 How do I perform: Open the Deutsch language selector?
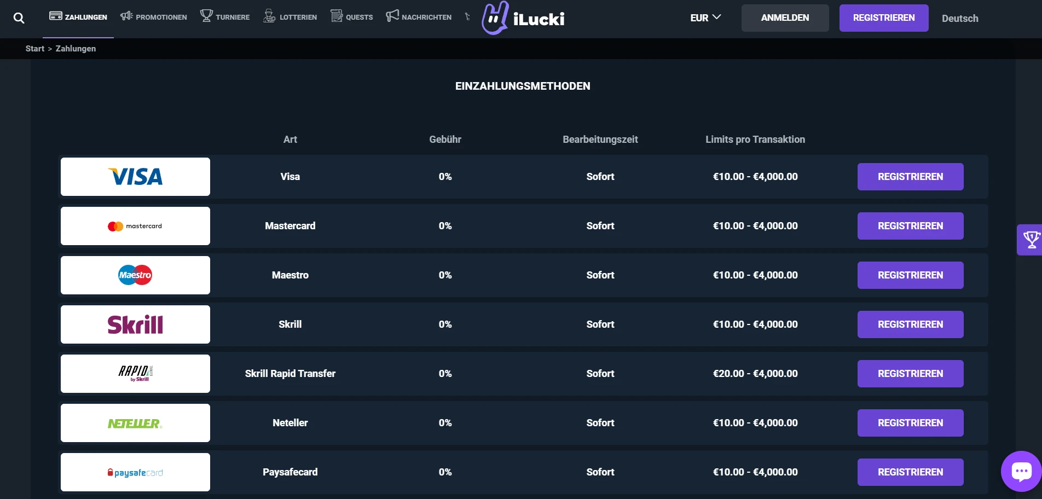click(x=960, y=18)
